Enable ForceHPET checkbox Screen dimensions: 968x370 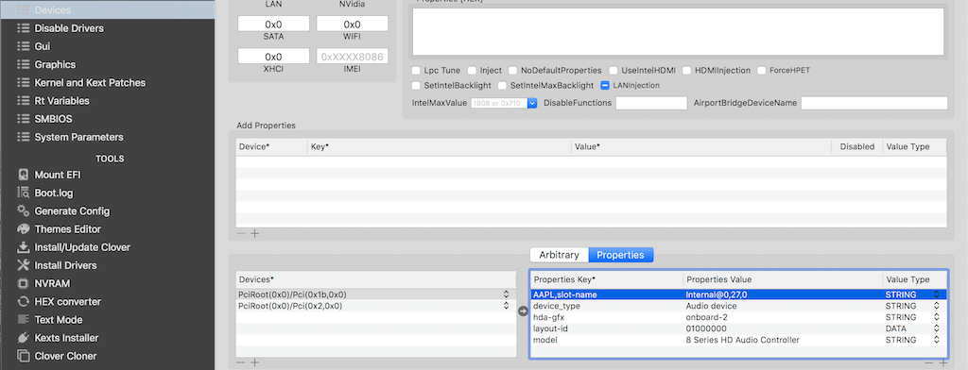(x=761, y=70)
